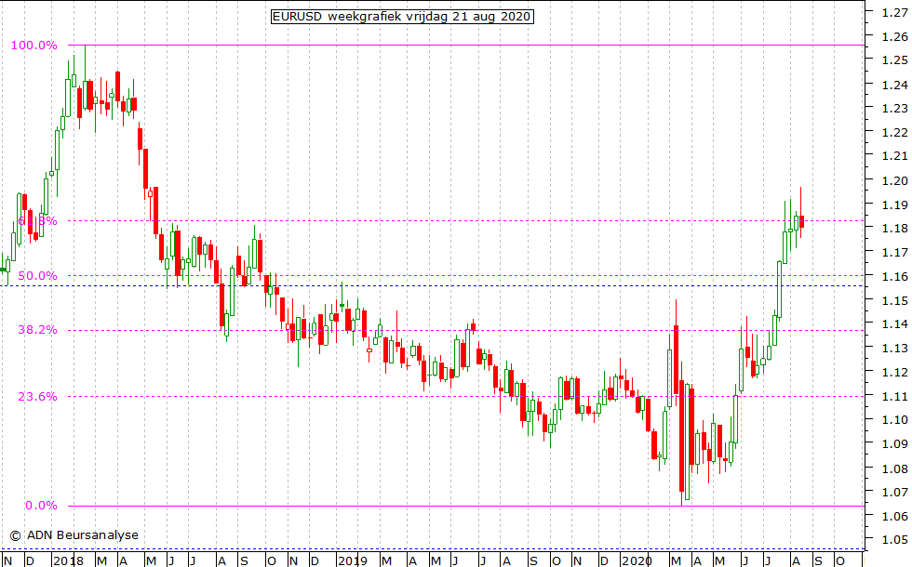Click the 1.11 price axis value
Screen dimensions: 912x567
coord(894,396)
